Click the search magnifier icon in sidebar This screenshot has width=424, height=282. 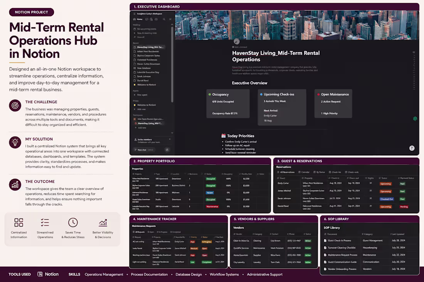(164, 19)
